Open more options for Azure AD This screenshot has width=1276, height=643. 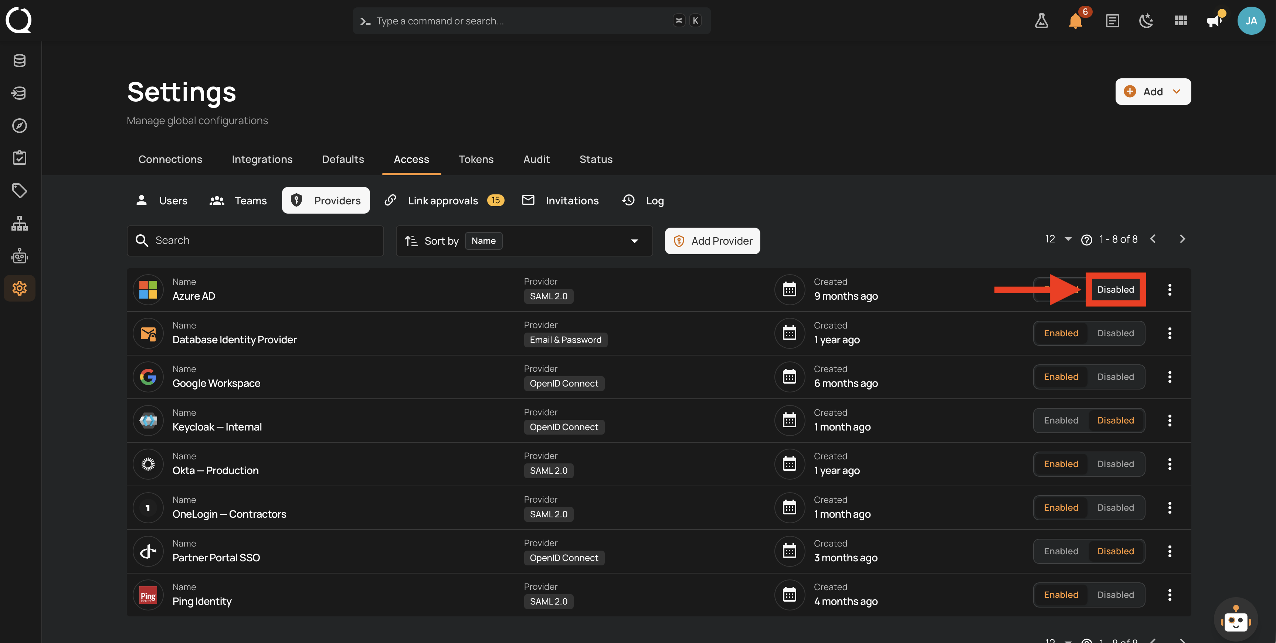click(1170, 290)
